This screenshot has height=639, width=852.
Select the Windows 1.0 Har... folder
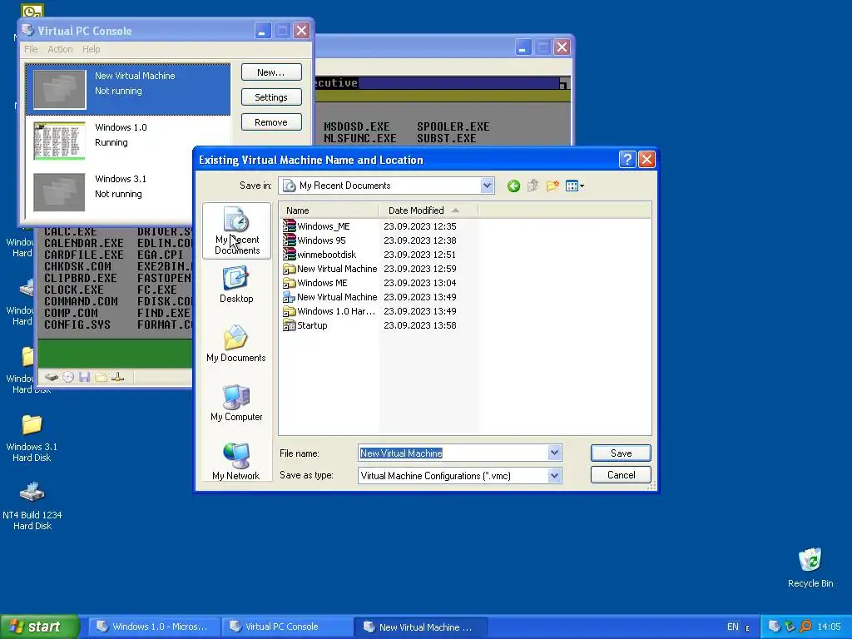[329, 311]
